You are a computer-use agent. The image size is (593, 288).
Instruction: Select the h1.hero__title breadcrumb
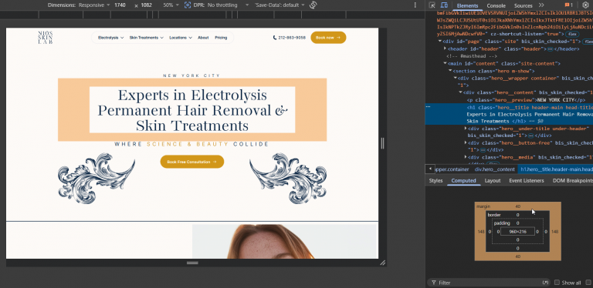(x=555, y=169)
